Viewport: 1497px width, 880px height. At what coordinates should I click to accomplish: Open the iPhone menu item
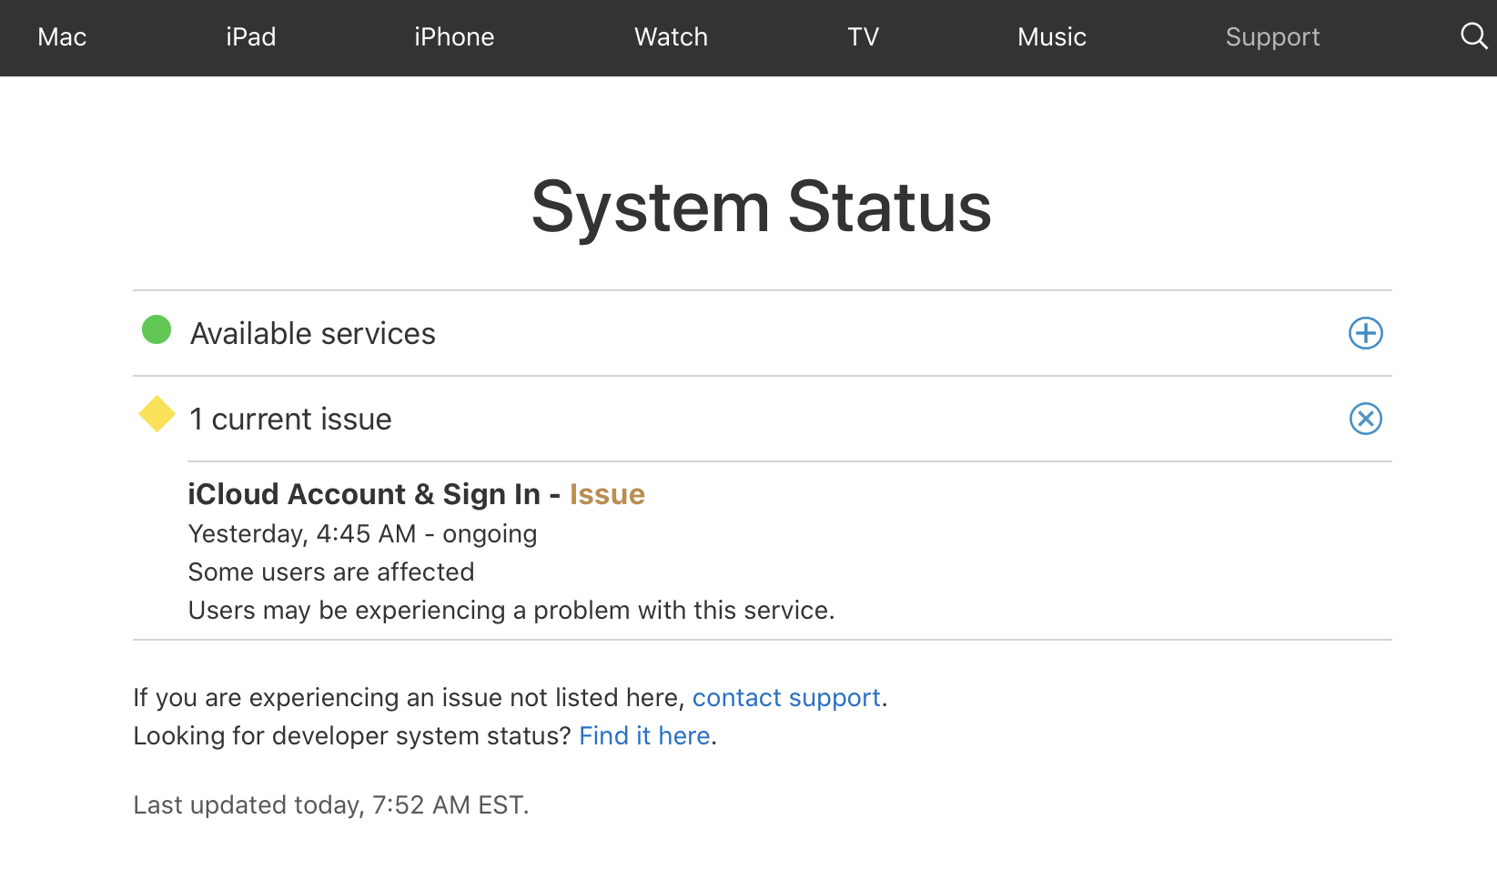coord(454,37)
